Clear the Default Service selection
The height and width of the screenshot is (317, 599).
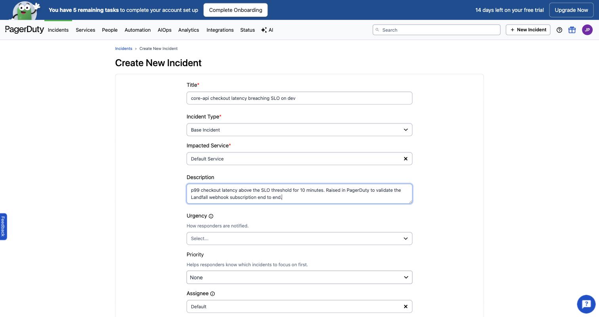click(x=406, y=158)
